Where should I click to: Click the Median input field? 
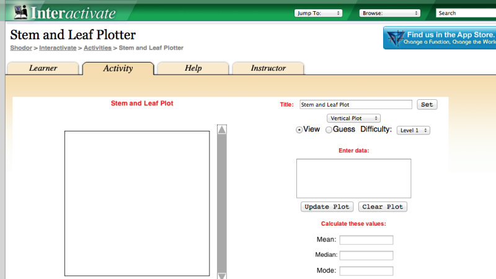click(366, 255)
